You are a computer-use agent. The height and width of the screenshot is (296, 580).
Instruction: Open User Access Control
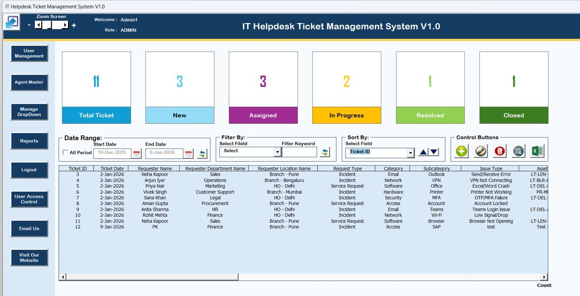(29, 199)
